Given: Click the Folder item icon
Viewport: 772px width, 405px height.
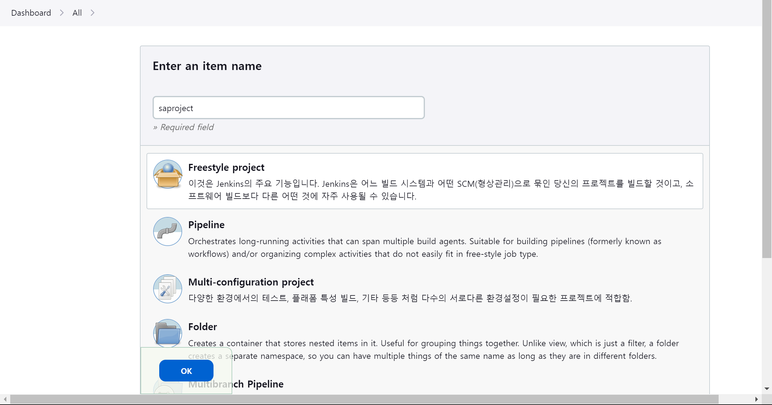Looking at the screenshot, I should pos(168,333).
